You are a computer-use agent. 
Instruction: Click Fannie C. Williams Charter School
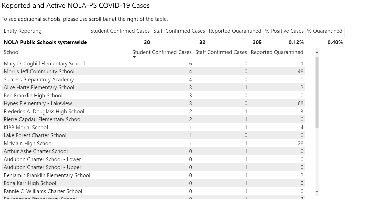pyautogui.click(x=43, y=191)
